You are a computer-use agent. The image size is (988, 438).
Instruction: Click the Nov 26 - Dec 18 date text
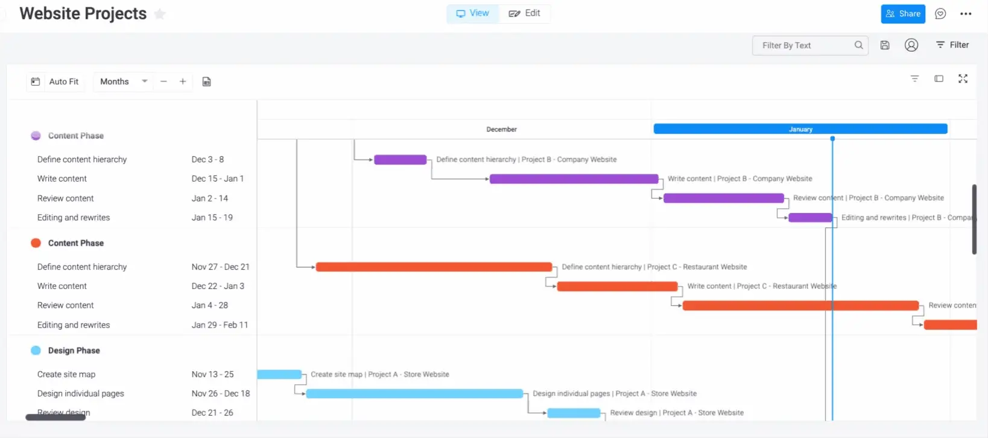coord(221,393)
